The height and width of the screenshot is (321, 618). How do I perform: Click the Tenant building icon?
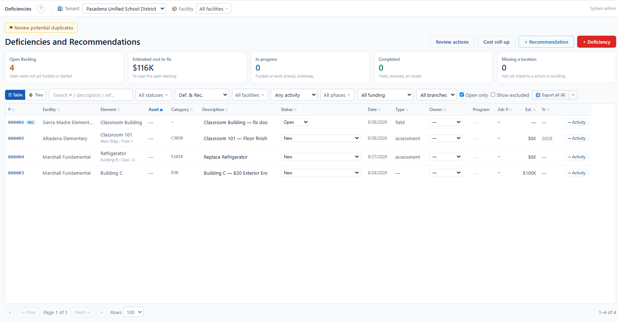(x=60, y=8)
